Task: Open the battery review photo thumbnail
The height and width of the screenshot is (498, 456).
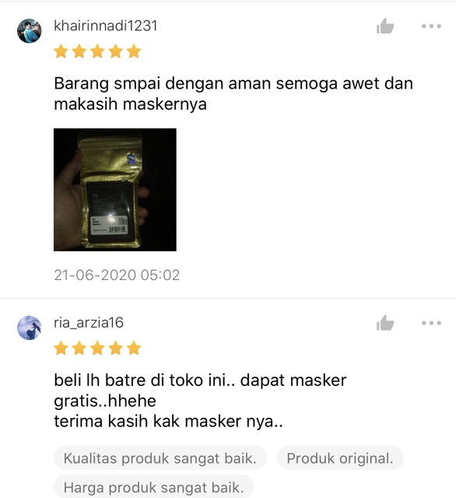Action: pos(115,190)
